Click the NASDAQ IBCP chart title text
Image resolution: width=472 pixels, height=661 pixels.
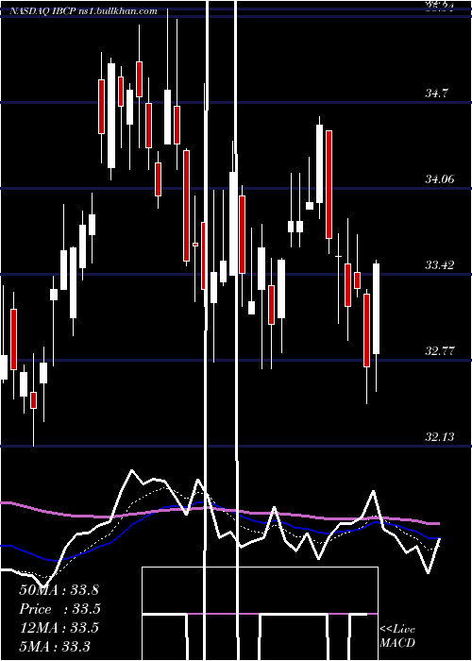(83, 10)
